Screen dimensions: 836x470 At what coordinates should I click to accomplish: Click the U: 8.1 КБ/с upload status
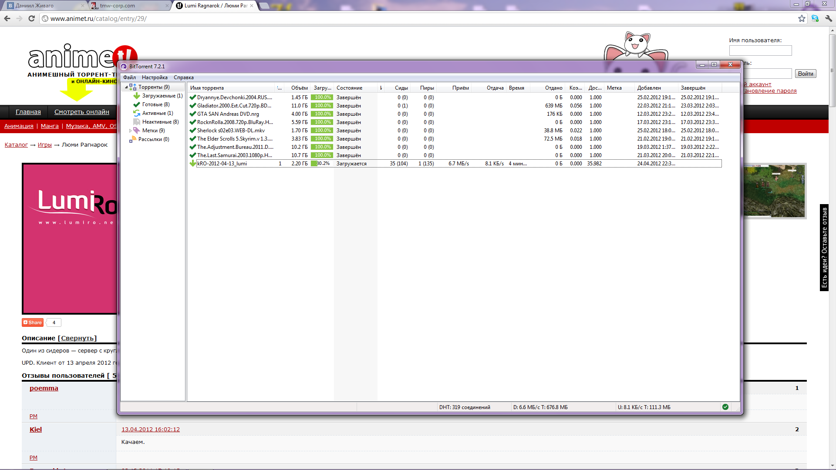[644, 407]
